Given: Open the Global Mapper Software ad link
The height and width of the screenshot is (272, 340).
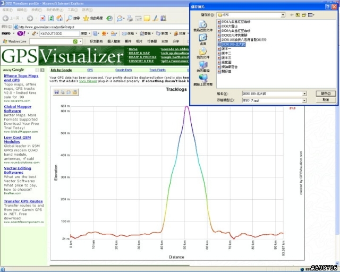Looking at the screenshot, I should [18, 109].
